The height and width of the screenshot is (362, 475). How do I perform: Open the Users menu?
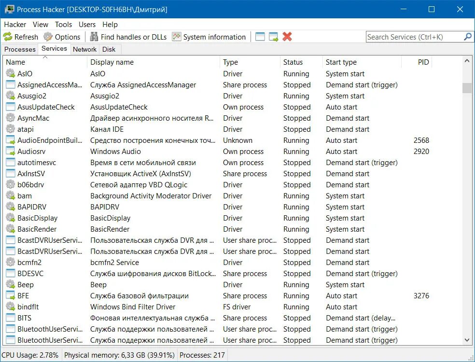pos(87,25)
